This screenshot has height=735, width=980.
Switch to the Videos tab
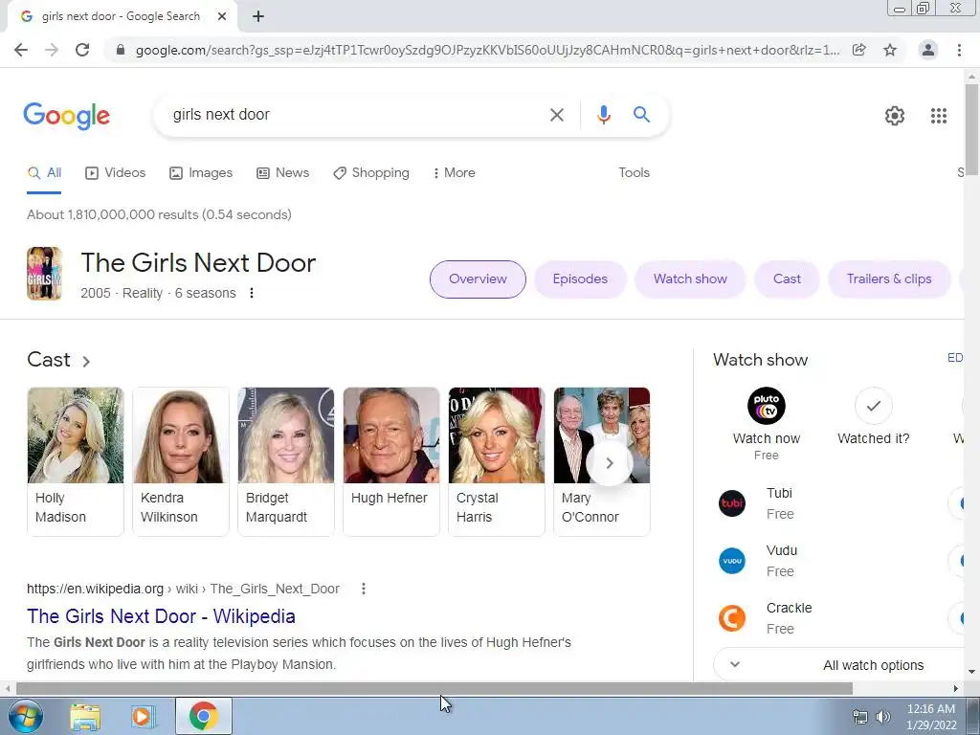pyautogui.click(x=116, y=173)
